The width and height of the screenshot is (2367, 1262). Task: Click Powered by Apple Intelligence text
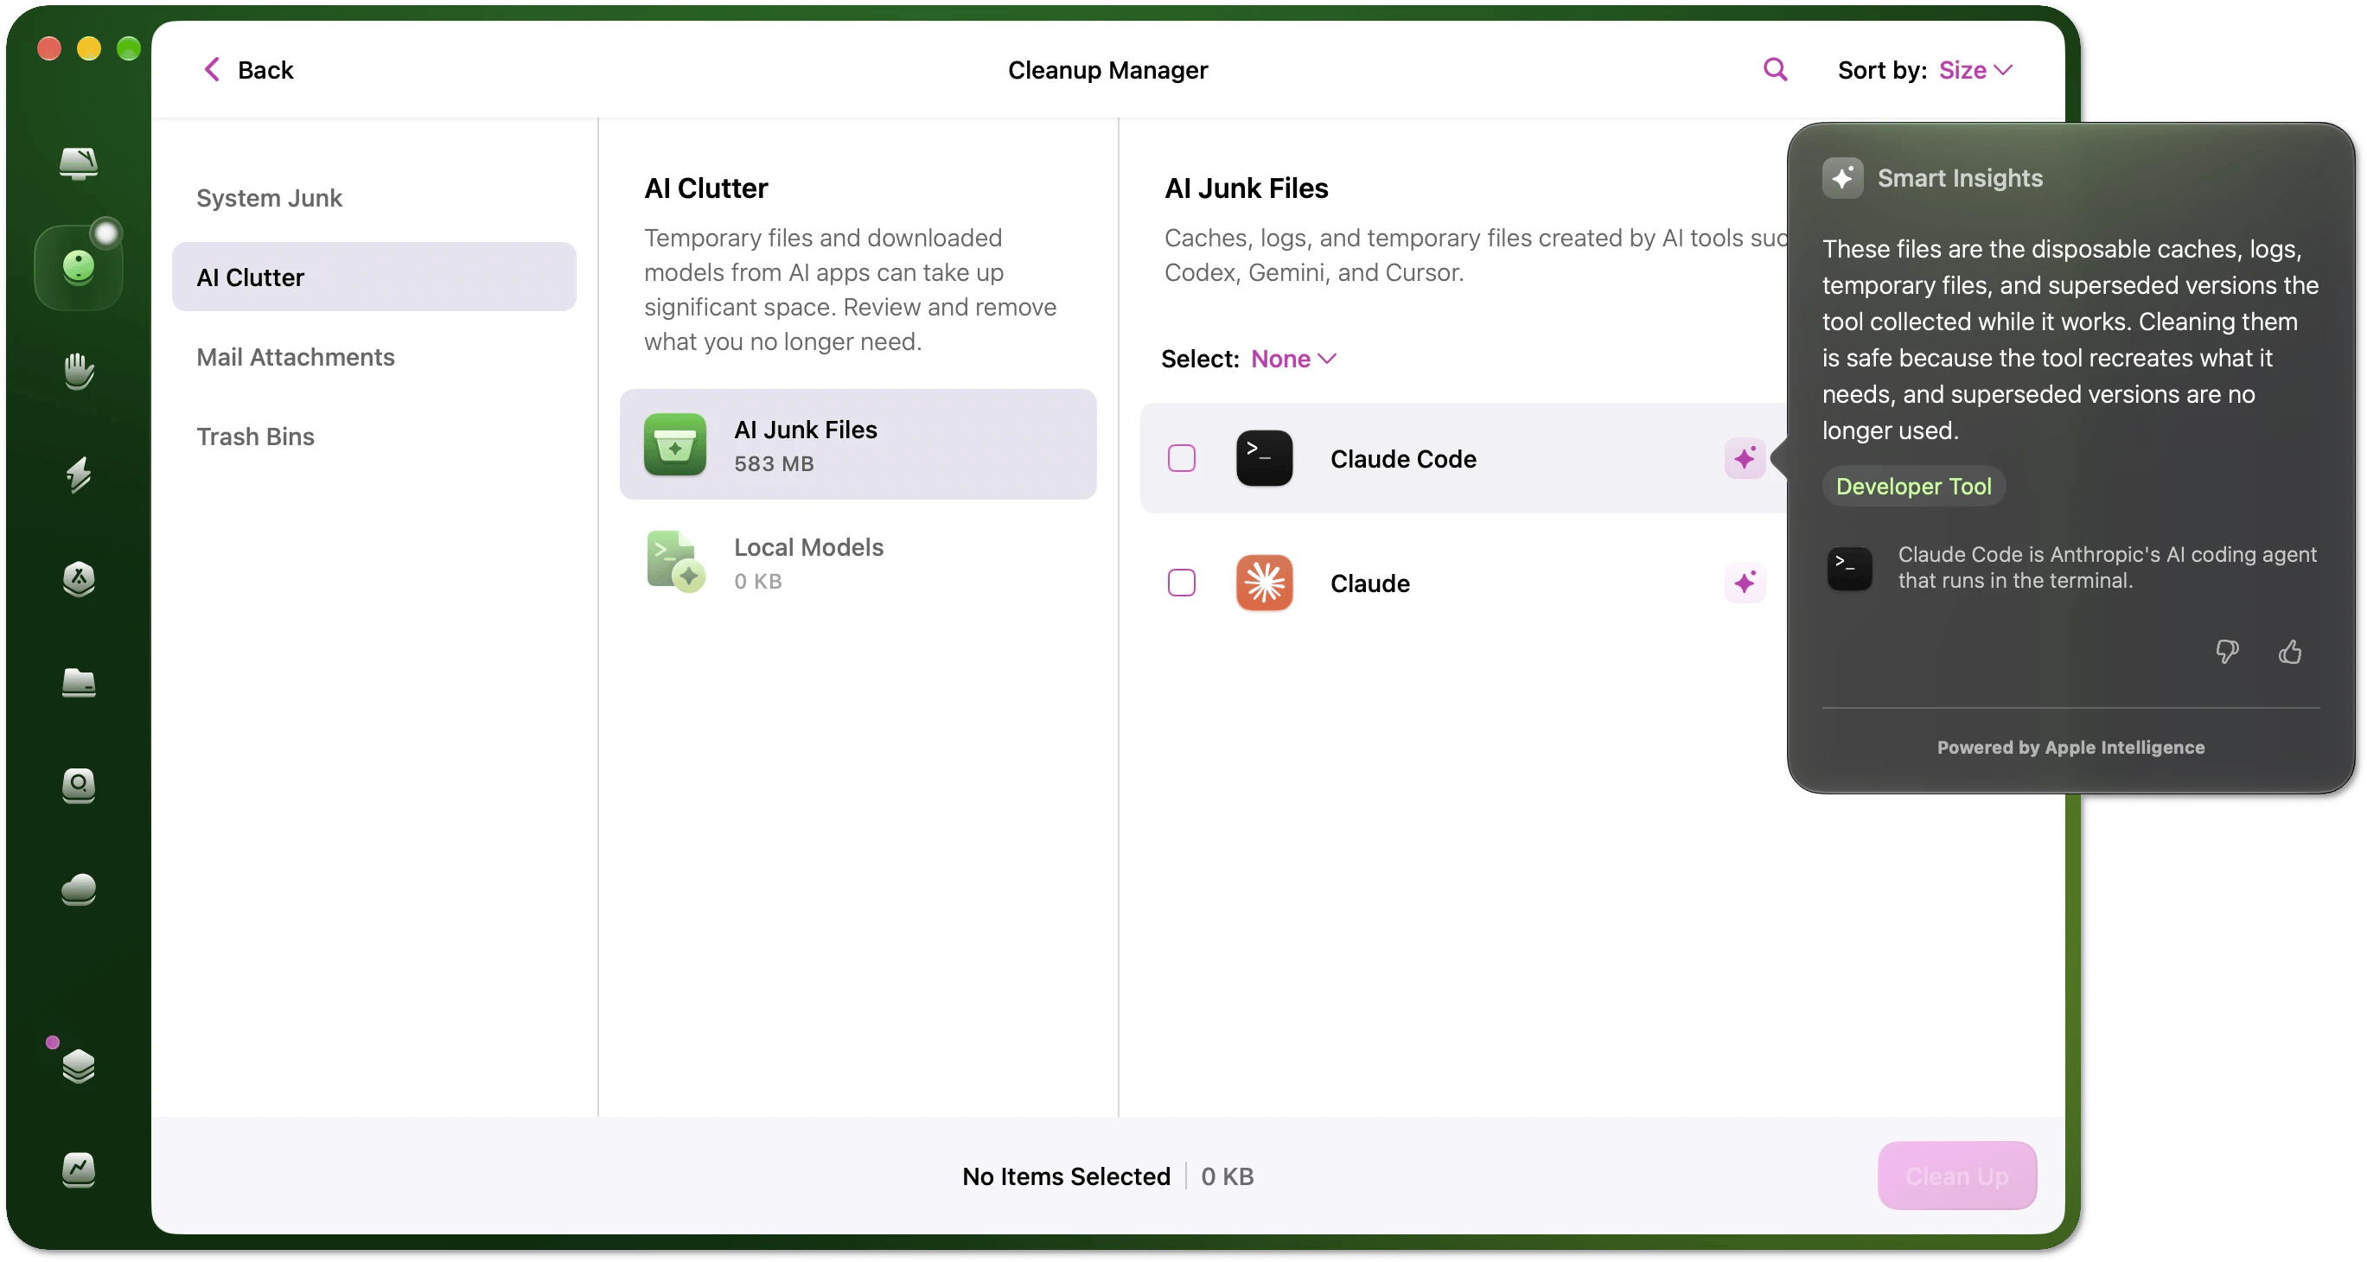pyautogui.click(x=2070, y=747)
